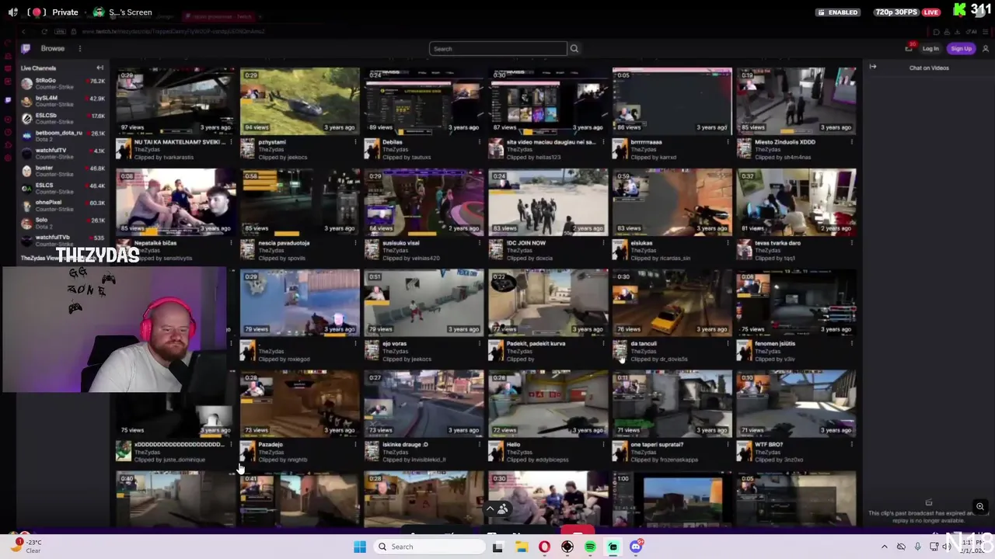
Task: Play the 'Miesto Zinduolis XDDD' clip thumbnail
Action: click(x=796, y=101)
